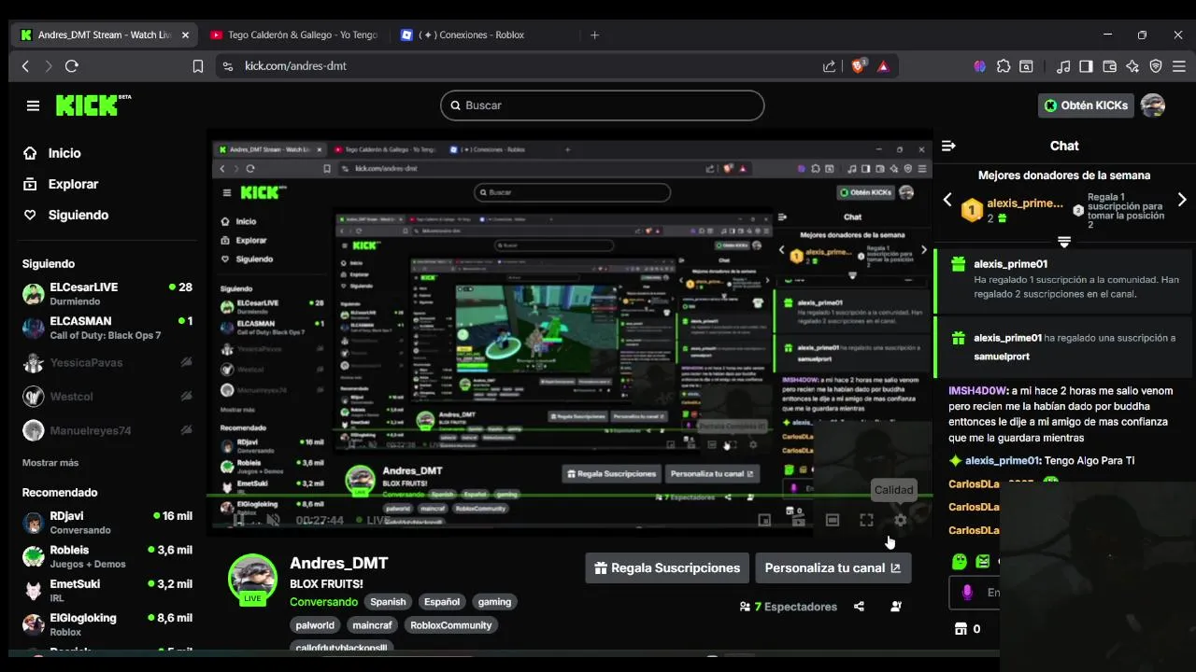Open the browser extensions puzzle icon
Viewport: 1196px width, 672px height.
click(1004, 66)
